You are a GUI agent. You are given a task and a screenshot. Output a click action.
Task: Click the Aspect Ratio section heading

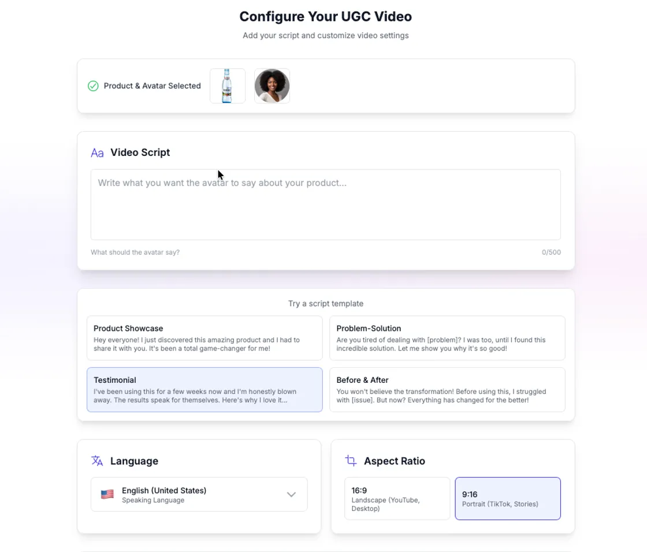tap(395, 461)
